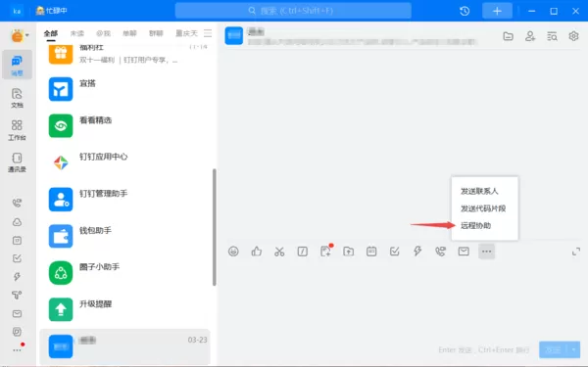This screenshot has width=588, height=367.
Task: Open the emoji picker in the chat toolbar
Action: [x=233, y=252]
